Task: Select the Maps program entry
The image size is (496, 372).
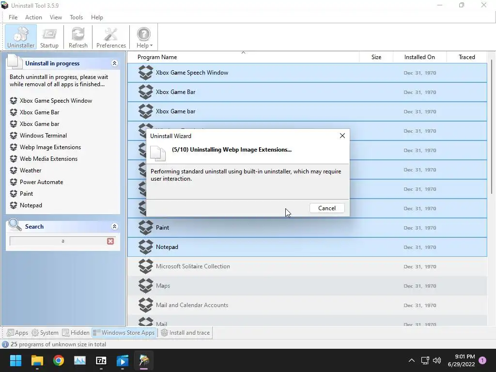Action: (x=307, y=286)
